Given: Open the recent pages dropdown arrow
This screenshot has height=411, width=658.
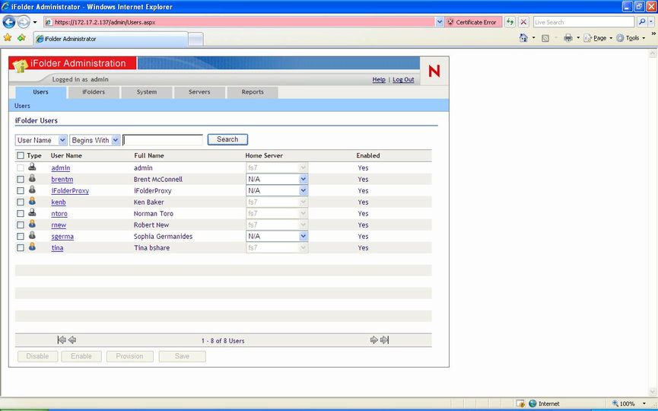Looking at the screenshot, I should pos(35,22).
